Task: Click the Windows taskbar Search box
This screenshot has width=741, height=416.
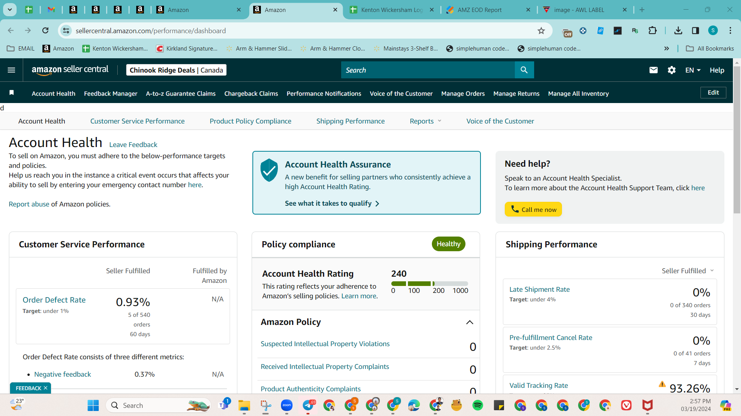Action: click(x=158, y=405)
